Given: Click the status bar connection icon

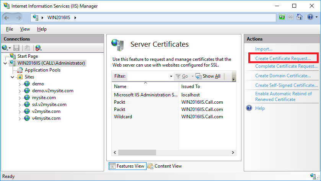Looking at the screenshot, I should pyautogui.click(x=313, y=176).
